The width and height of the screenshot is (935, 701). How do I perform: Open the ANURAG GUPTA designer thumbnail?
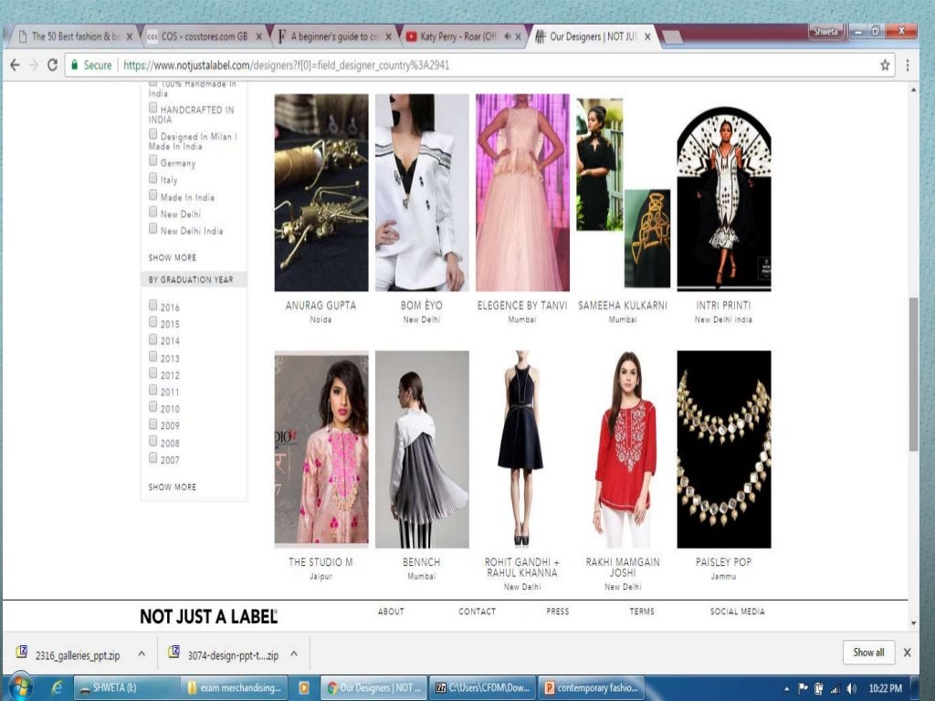(x=321, y=193)
